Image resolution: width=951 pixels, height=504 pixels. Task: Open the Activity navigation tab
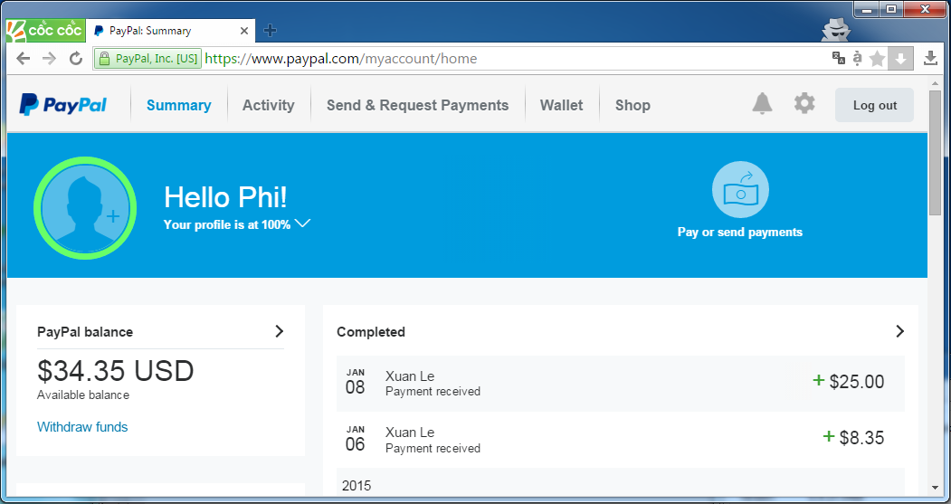[x=269, y=105]
